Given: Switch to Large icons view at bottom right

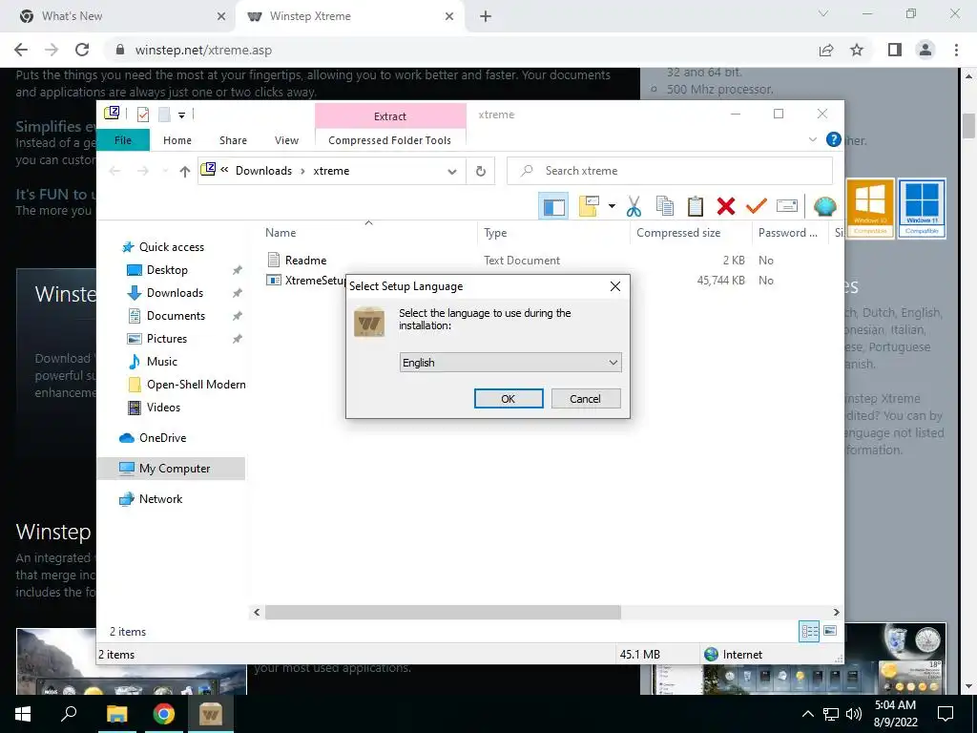Looking at the screenshot, I should [x=830, y=632].
